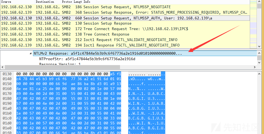Click the packet list scroll-down arrow

pos(259,46)
